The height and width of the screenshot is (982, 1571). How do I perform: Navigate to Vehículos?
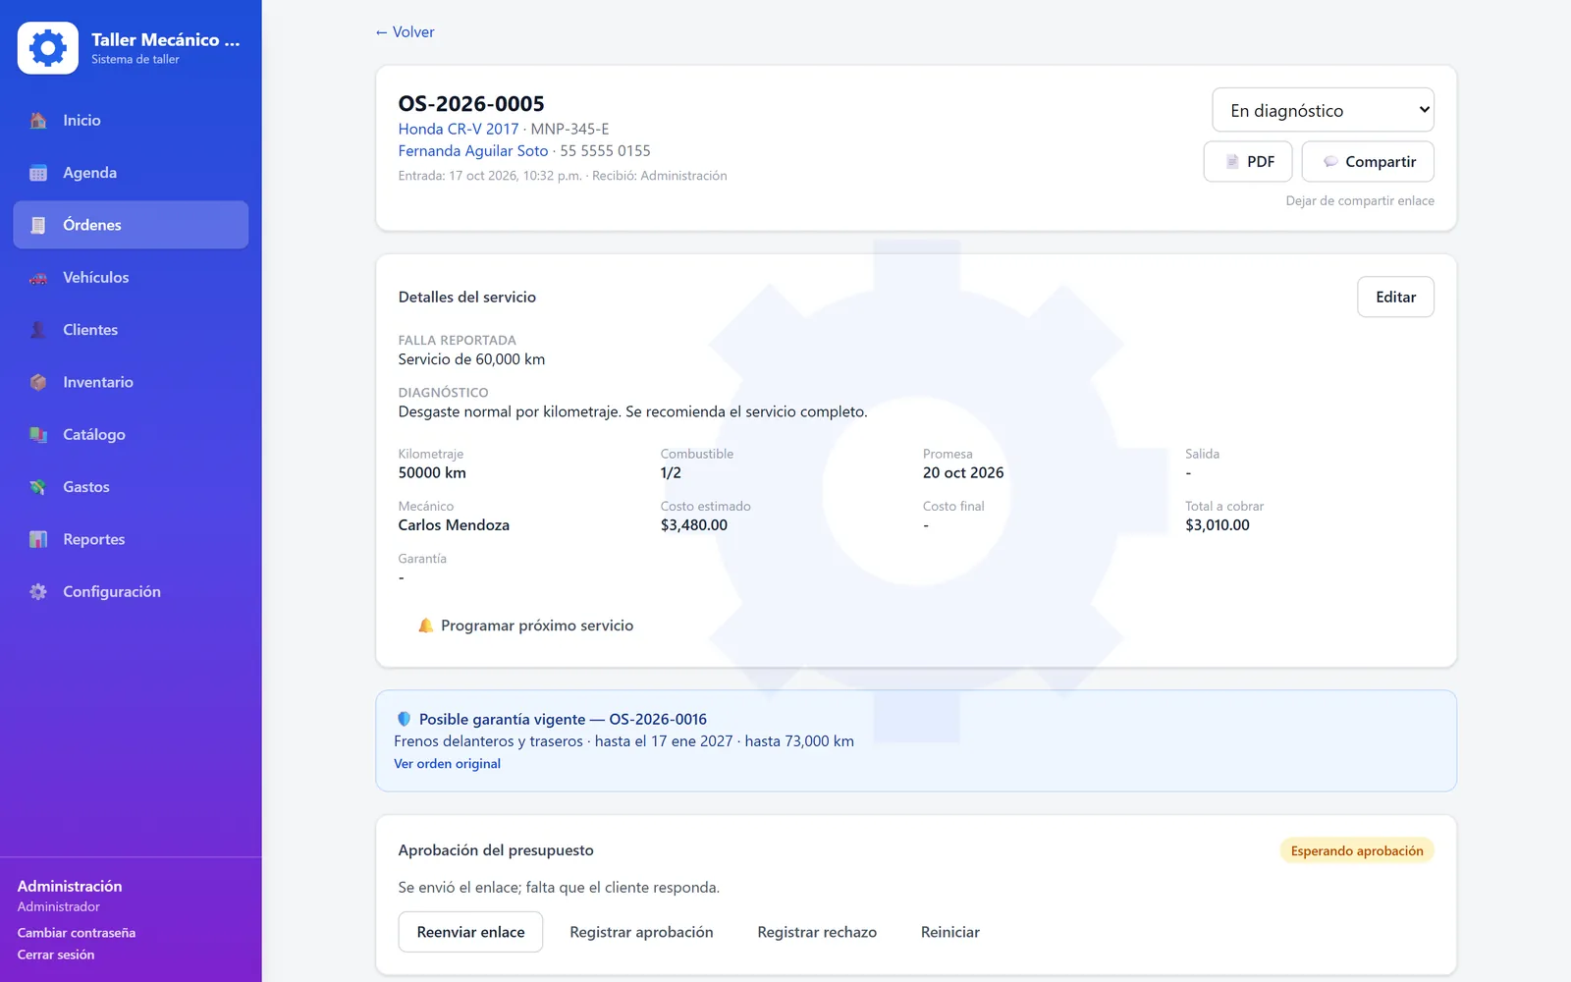tap(131, 278)
